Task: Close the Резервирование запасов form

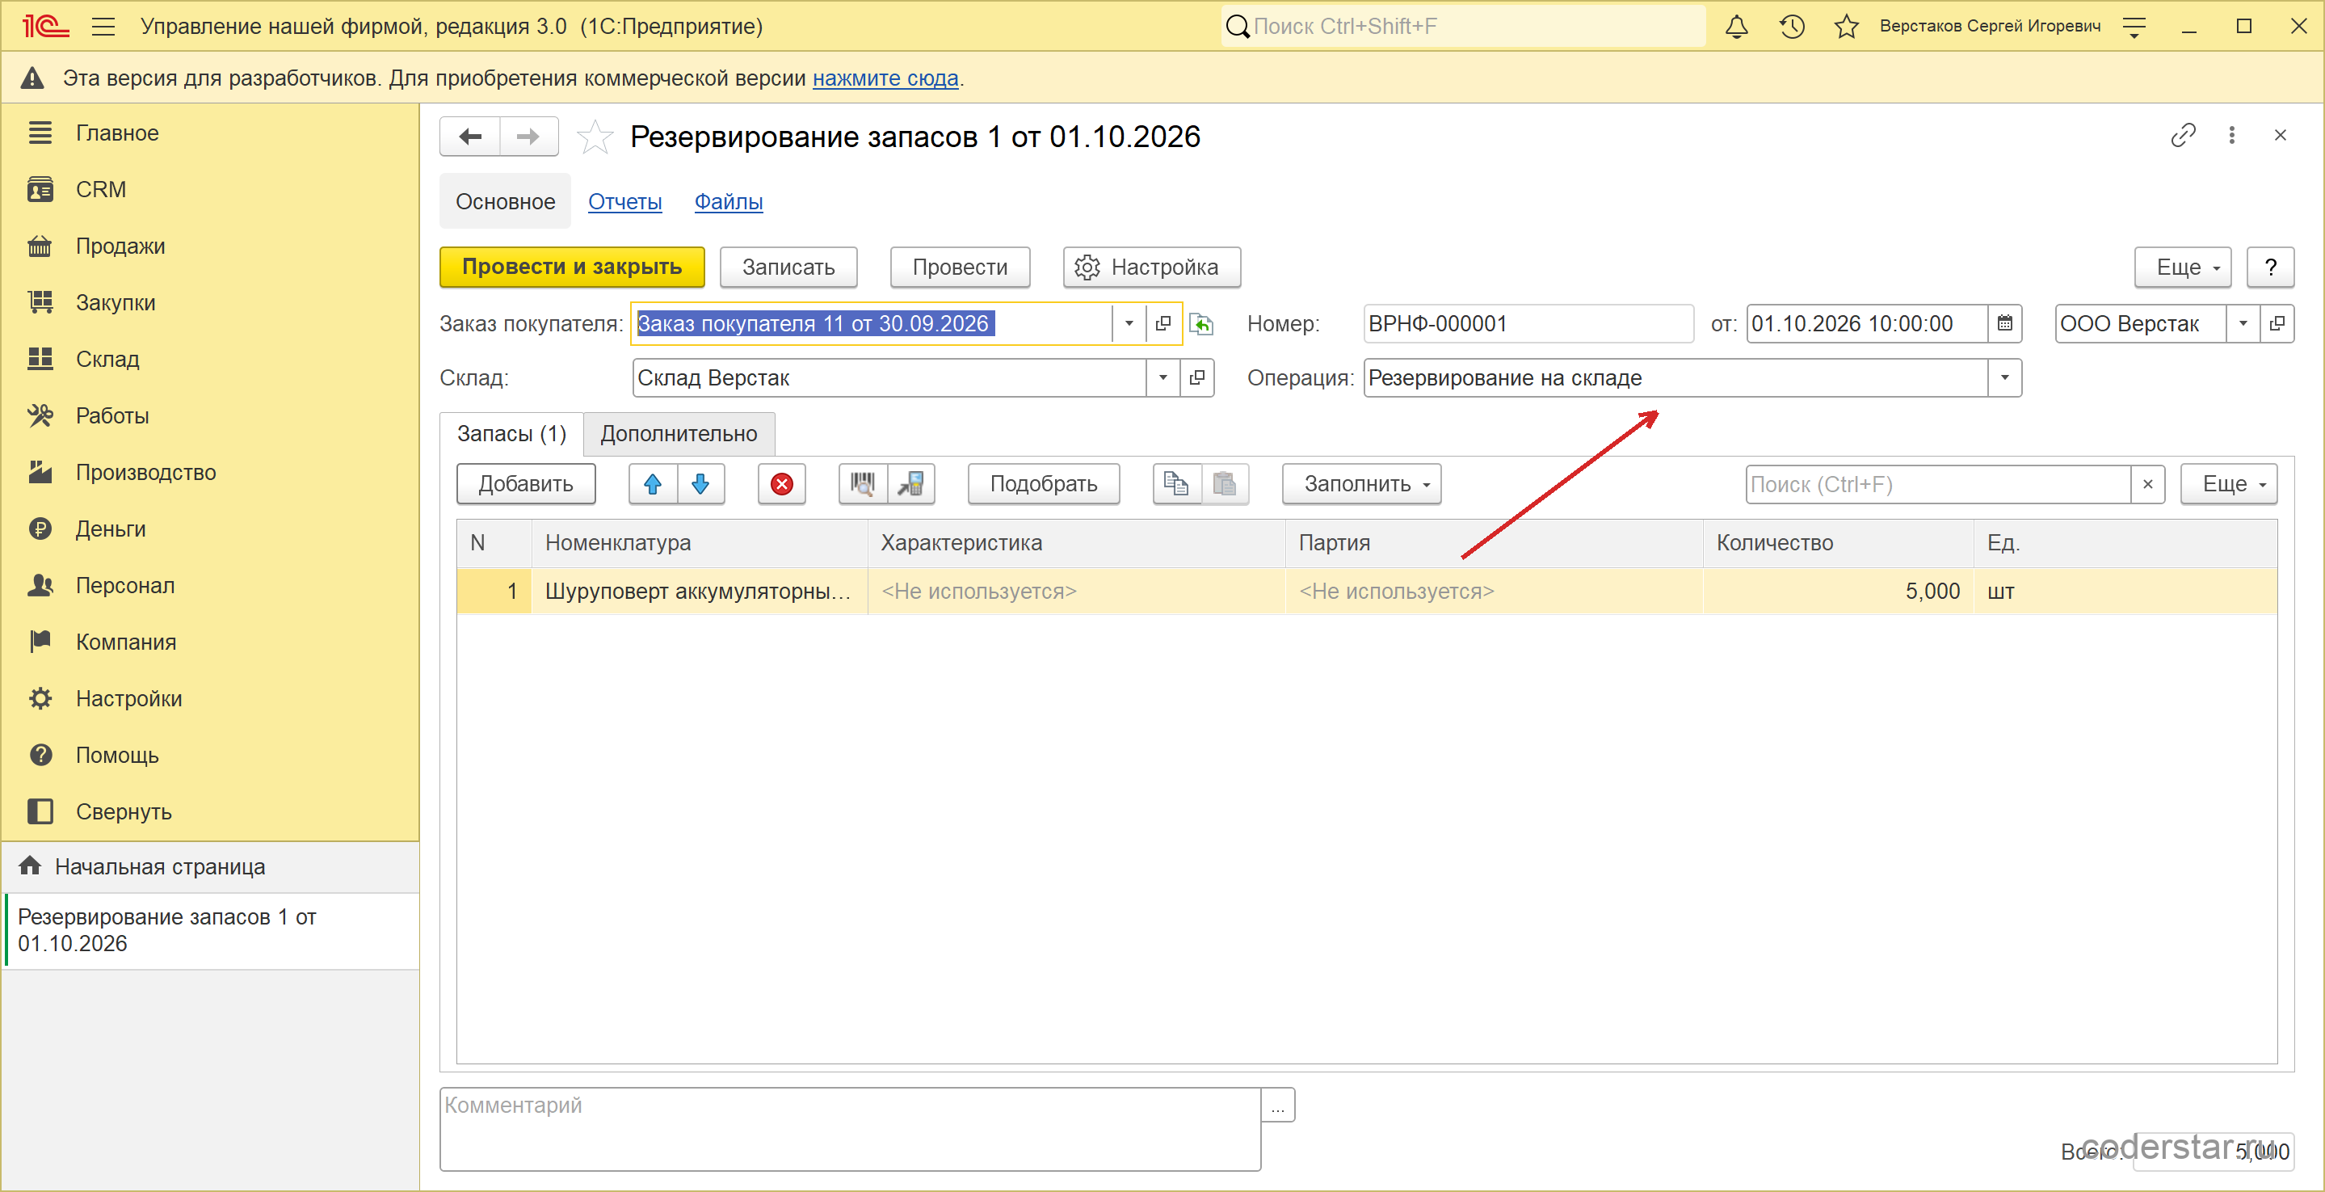Action: pyautogui.click(x=2280, y=136)
